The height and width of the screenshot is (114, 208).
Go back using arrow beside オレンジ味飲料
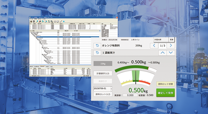97,46
